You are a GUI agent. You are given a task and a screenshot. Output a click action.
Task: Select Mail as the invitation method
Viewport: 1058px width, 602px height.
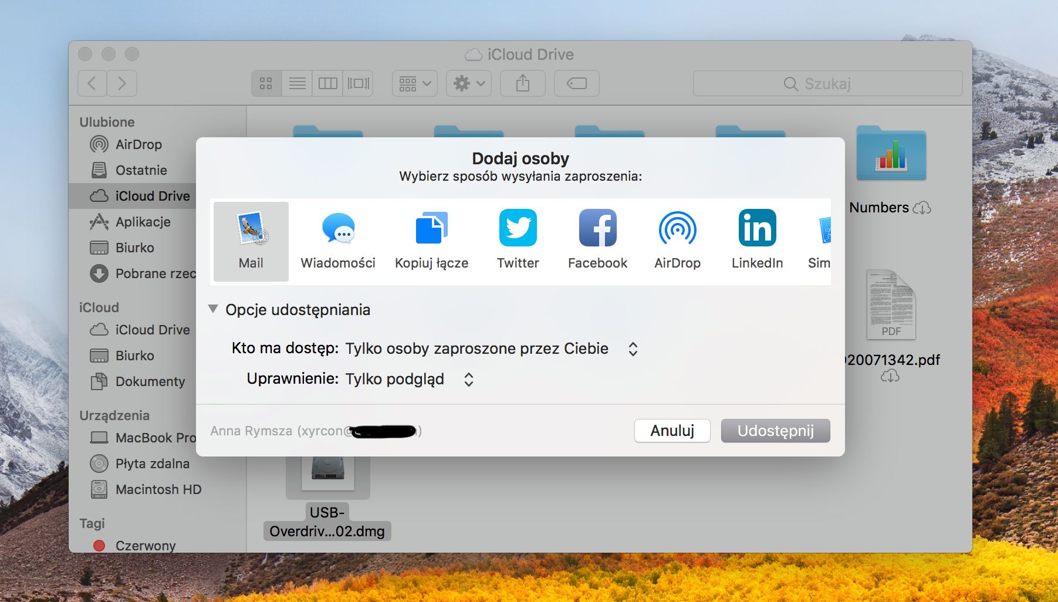[251, 241]
